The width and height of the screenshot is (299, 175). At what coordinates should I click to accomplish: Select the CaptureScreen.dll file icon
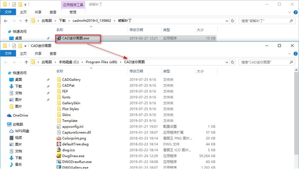pyautogui.click(x=59, y=132)
